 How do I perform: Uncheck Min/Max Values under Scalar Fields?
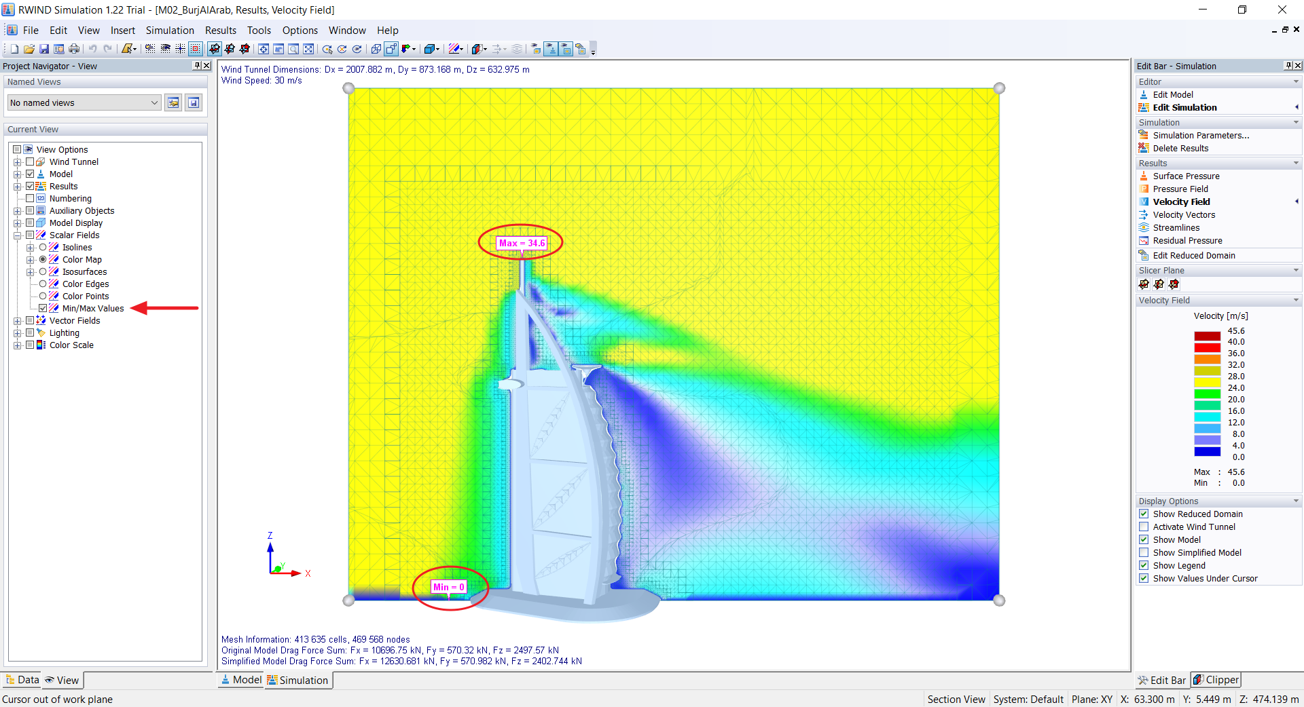(43, 308)
